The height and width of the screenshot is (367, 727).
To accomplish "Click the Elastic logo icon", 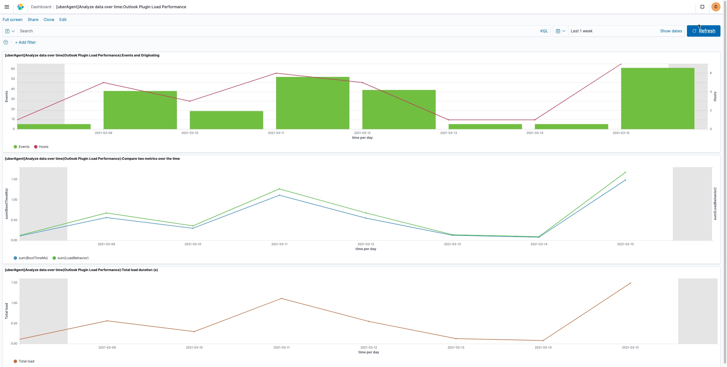I will coord(20,7).
